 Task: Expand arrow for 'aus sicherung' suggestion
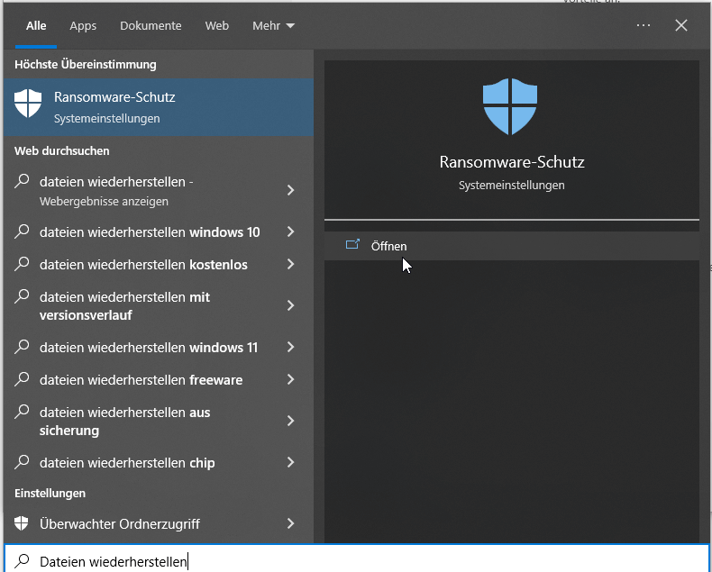(290, 421)
